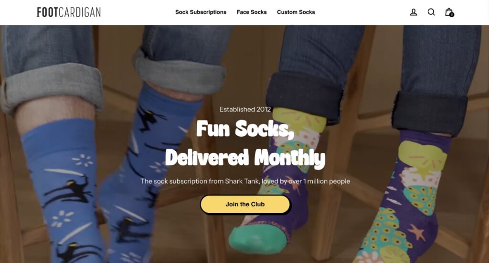Image resolution: width=489 pixels, height=263 pixels.
Task: Click the dark rolled cuff on far right
Action: (x=430, y=112)
